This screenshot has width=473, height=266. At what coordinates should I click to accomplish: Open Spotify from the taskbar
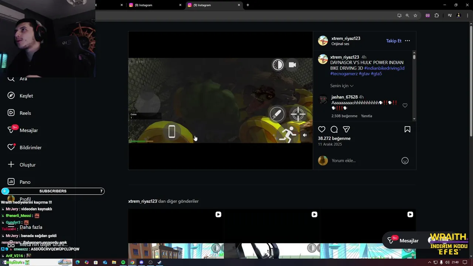123,262
